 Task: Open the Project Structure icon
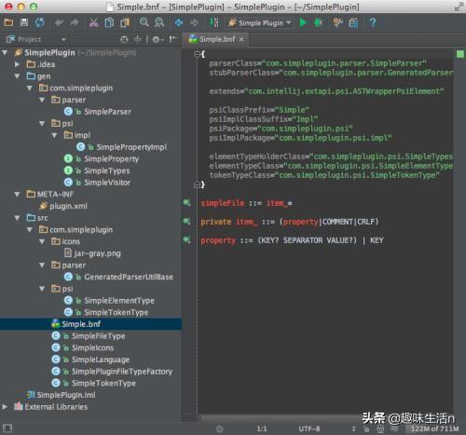click(353, 22)
